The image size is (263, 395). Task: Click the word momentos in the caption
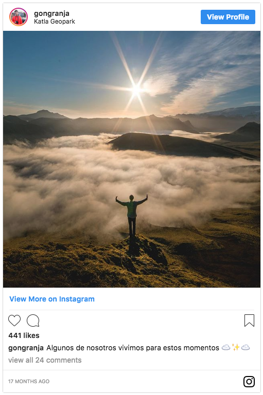201,348
